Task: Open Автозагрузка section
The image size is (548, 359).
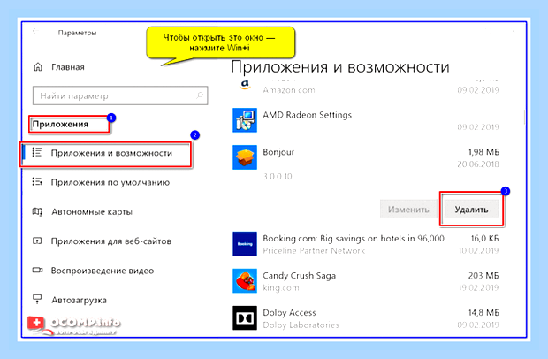Action: 79,301
